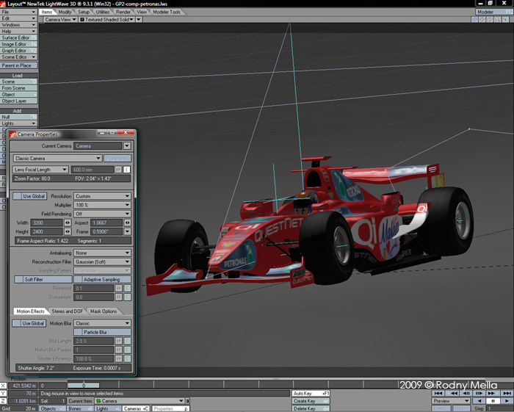Enable Particle Blur
This screenshot has height=412, width=514.
pyautogui.click(x=102, y=332)
